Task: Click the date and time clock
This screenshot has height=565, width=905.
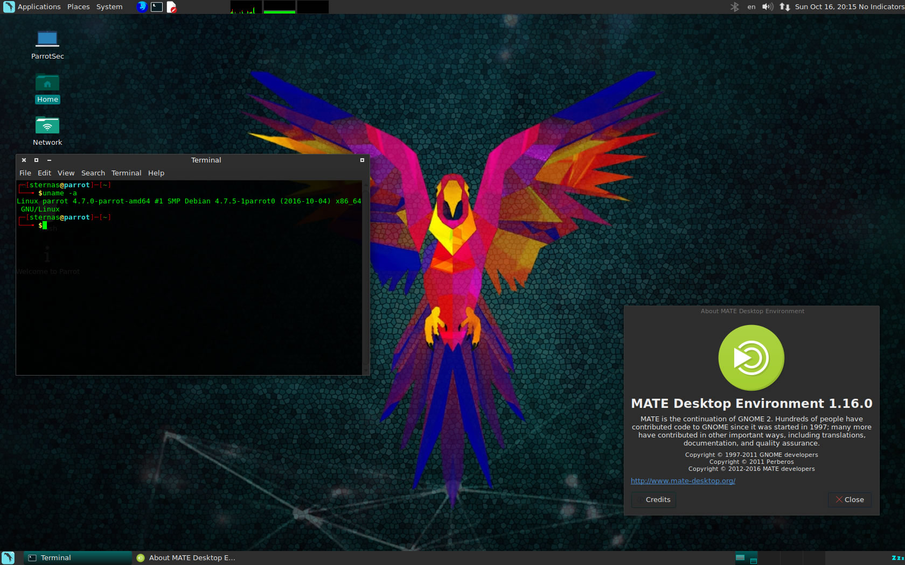Action: (x=825, y=7)
